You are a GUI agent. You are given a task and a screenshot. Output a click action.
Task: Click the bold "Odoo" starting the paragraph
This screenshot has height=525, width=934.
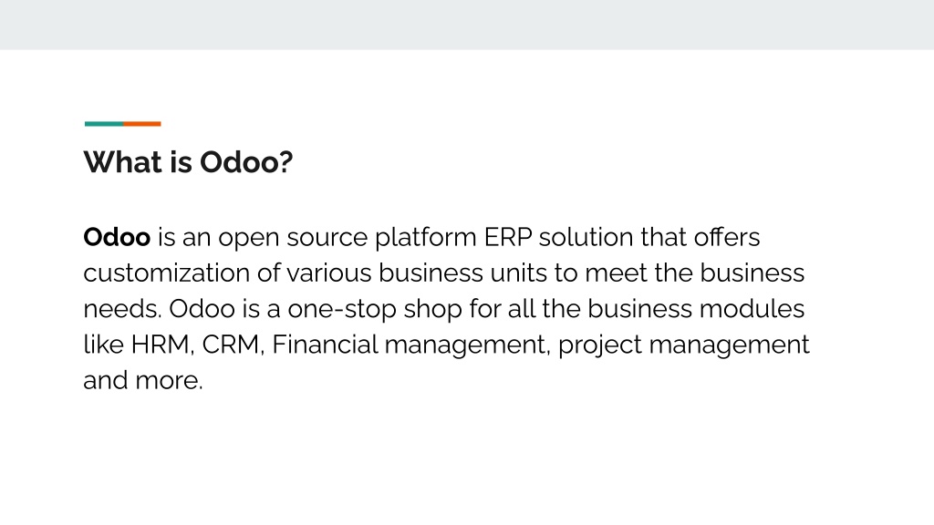(x=117, y=238)
